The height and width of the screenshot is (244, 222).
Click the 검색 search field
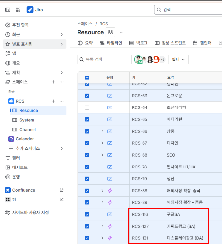click(x=188, y=10)
